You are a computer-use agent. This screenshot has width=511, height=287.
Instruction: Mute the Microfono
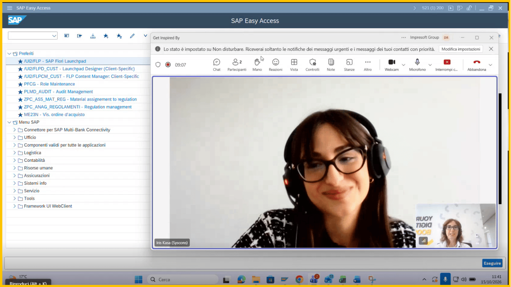[x=417, y=65]
